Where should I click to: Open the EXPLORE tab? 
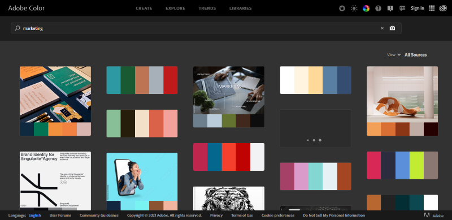175,8
